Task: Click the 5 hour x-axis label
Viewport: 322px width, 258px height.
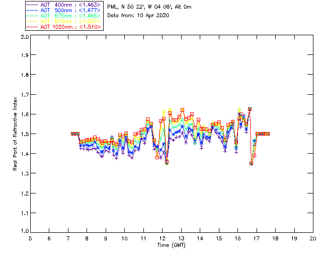Action: (x=30, y=238)
